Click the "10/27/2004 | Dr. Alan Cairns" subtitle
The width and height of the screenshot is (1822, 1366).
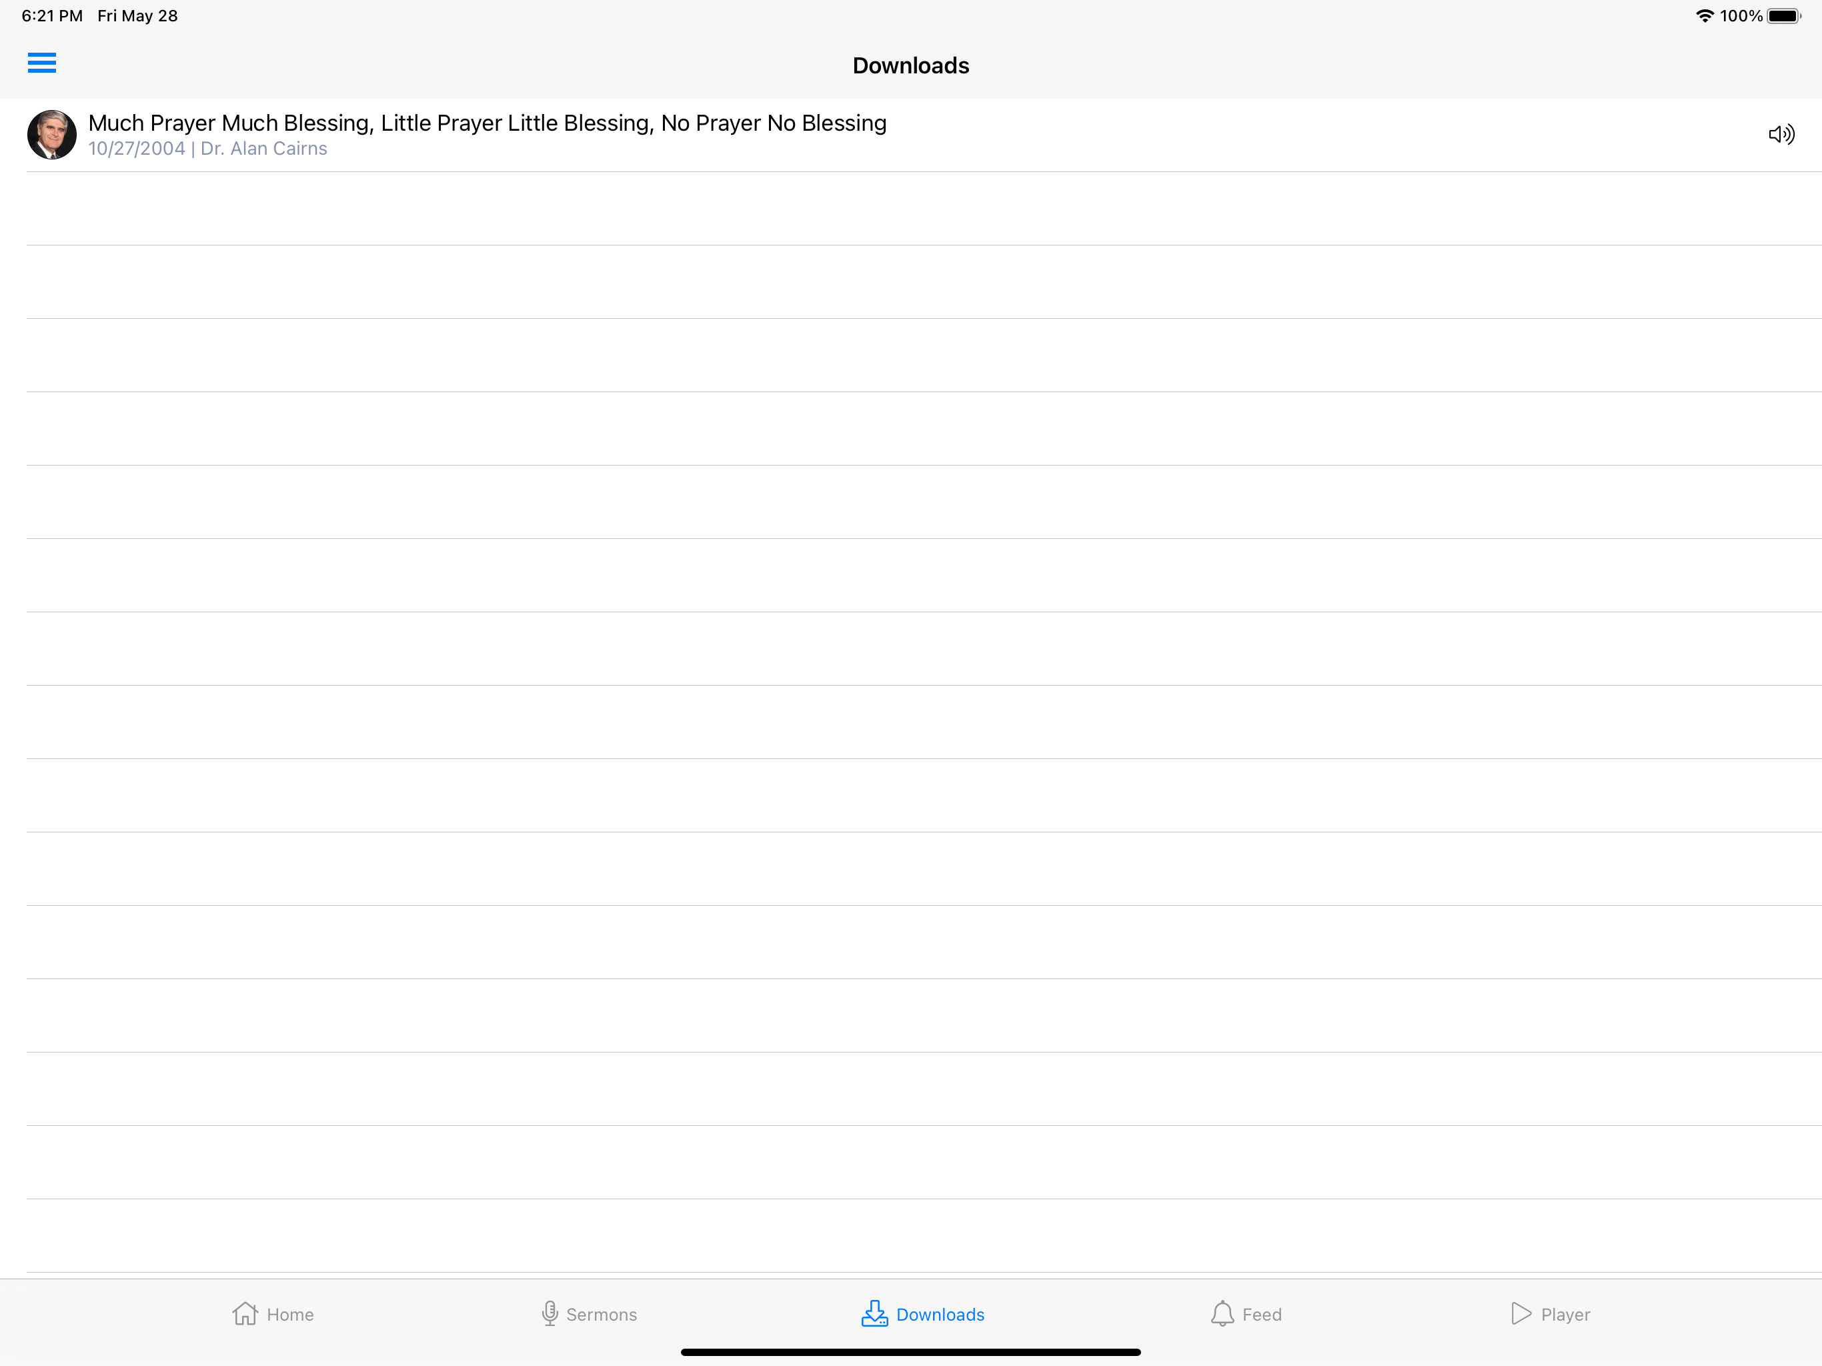click(207, 149)
